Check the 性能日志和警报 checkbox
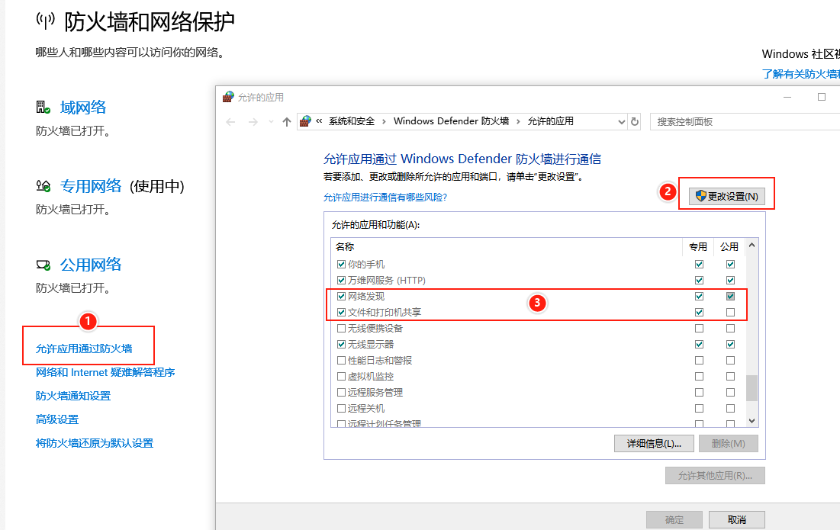The image size is (840, 530). tap(341, 360)
